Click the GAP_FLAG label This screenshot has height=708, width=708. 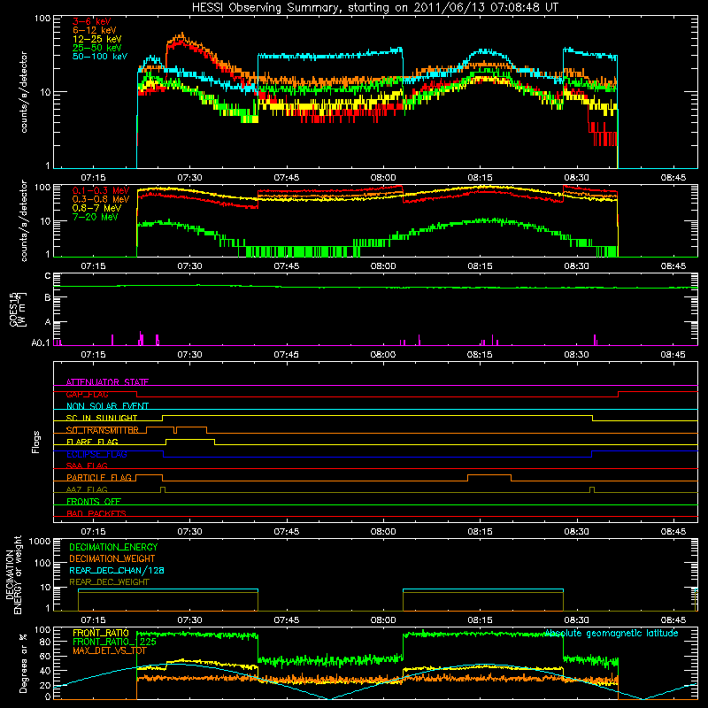pos(87,394)
